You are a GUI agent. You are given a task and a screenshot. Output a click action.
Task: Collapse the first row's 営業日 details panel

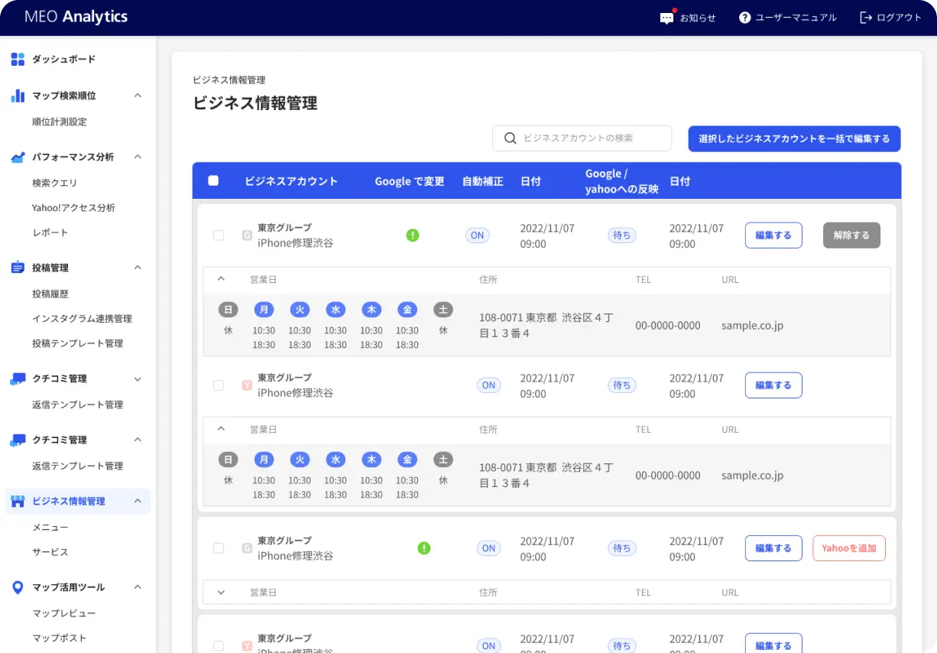(x=221, y=279)
